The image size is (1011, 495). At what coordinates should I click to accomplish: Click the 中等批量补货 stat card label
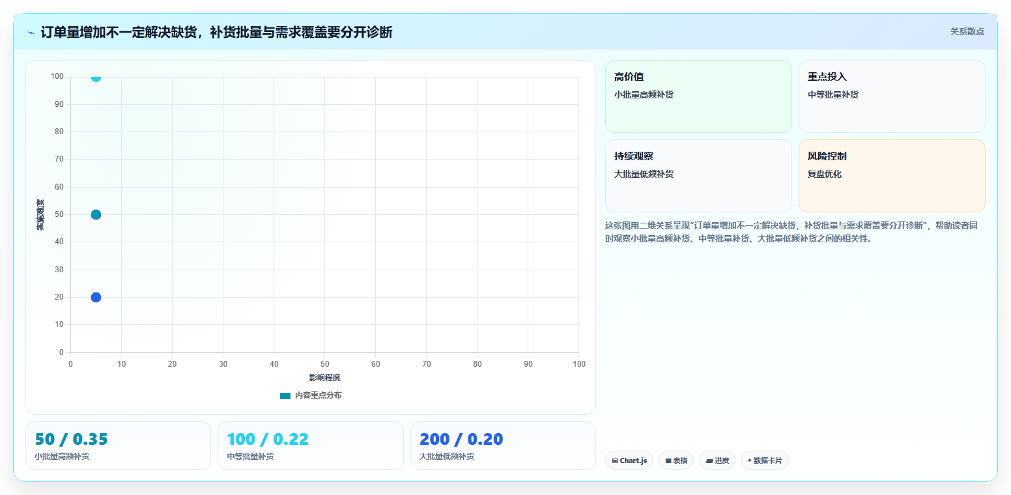[250, 457]
